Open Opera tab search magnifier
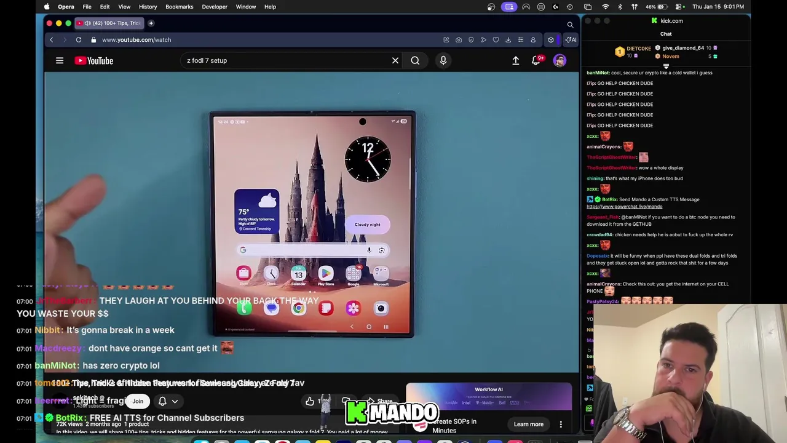787x443 pixels. point(570,25)
